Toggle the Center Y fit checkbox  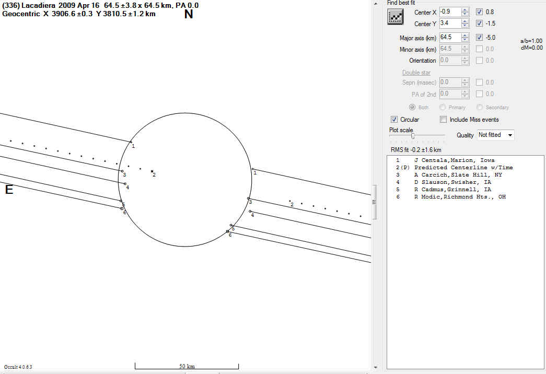tap(480, 24)
